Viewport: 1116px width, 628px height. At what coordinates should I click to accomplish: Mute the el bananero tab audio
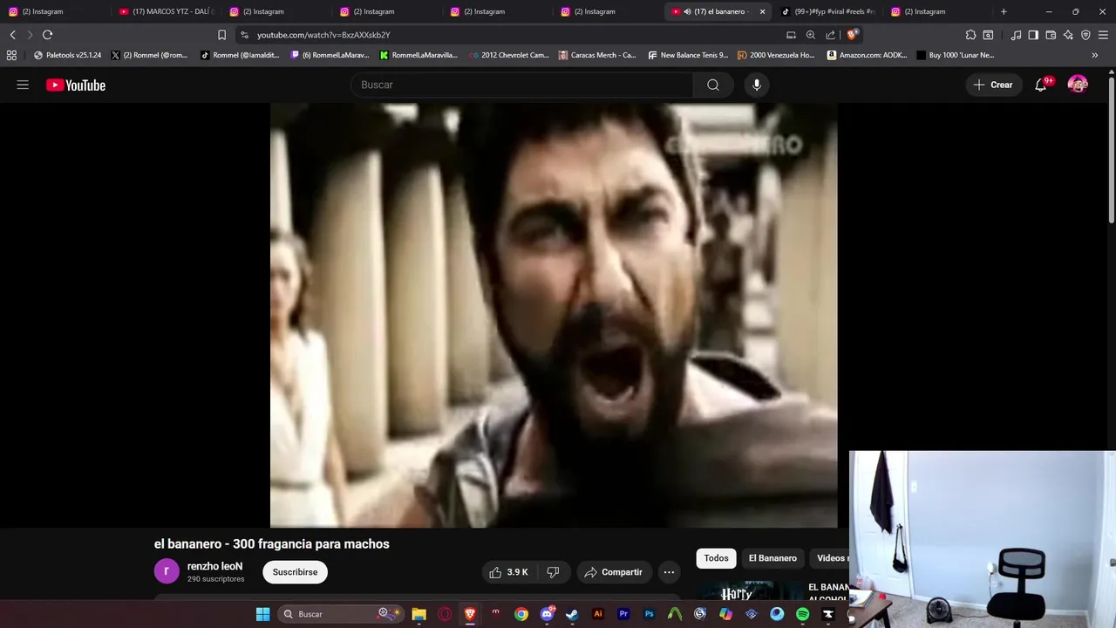[x=687, y=11]
